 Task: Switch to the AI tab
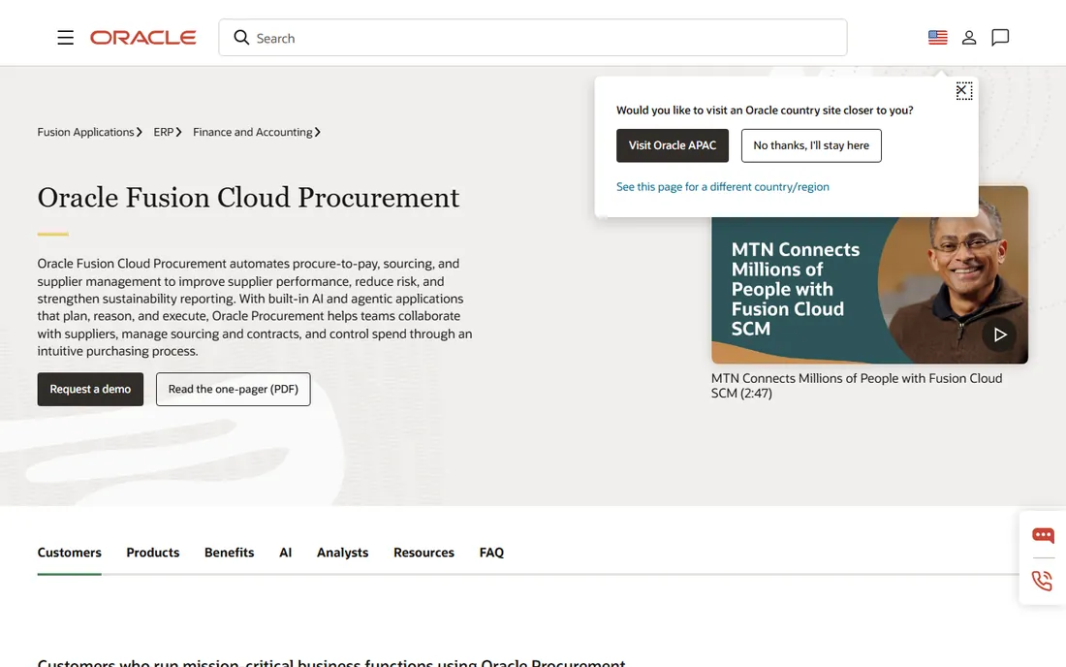pos(286,552)
